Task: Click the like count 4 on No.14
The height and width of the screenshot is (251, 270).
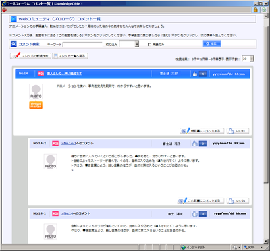Action: click(202, 74)
